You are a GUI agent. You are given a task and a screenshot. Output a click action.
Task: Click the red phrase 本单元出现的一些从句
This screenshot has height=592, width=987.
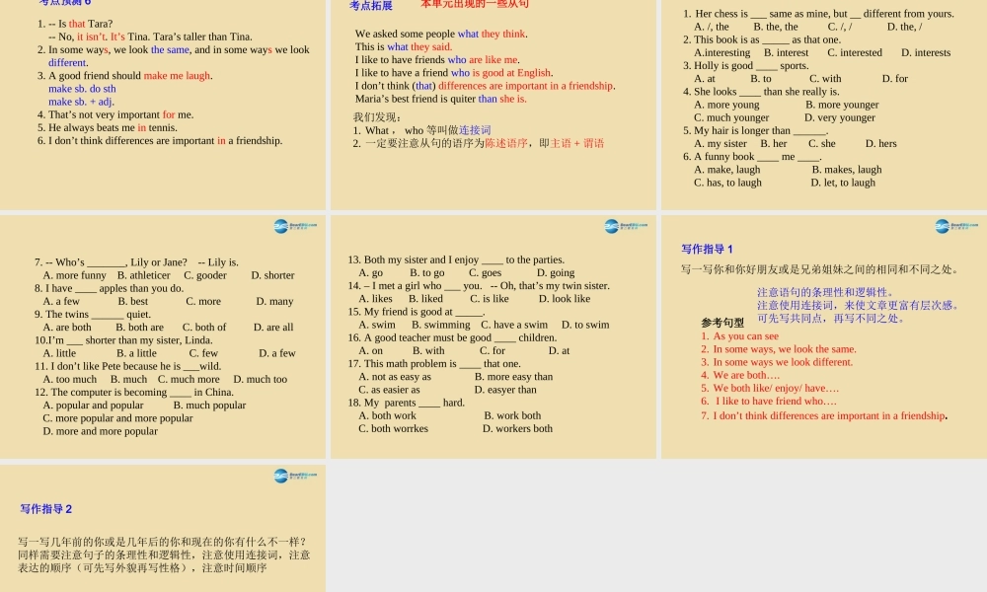click(x=475, y=4)
